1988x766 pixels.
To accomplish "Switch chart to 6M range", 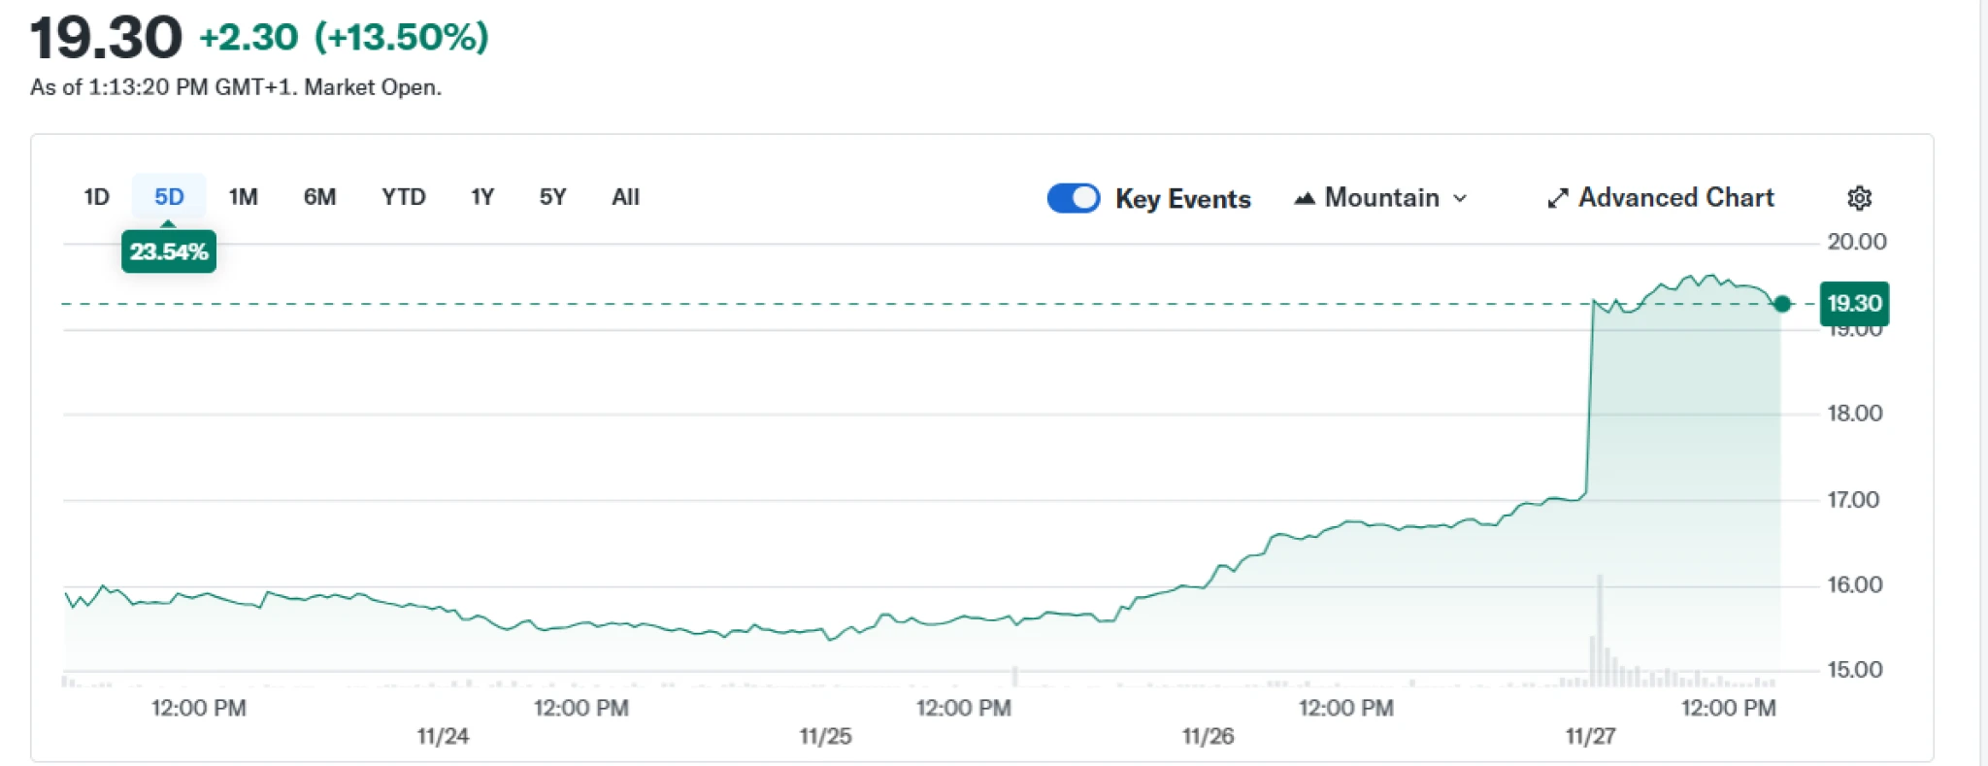I will click(x=319, y=197).
